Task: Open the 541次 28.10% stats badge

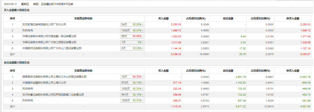Action: pos(132,95)
